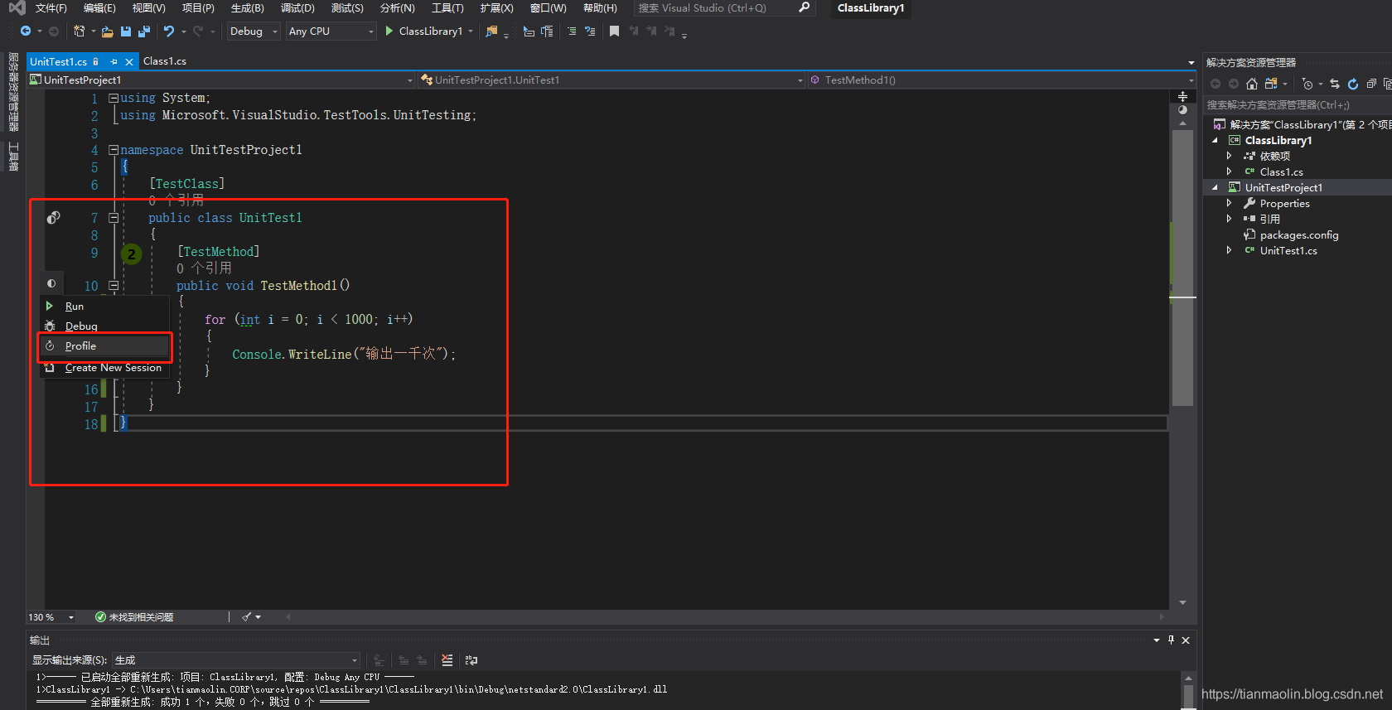Toggle a bookmark with the bookmark icon
The width and height of the screenshot is (1392, 710).
pyautogui.click(x=614, y=31)
